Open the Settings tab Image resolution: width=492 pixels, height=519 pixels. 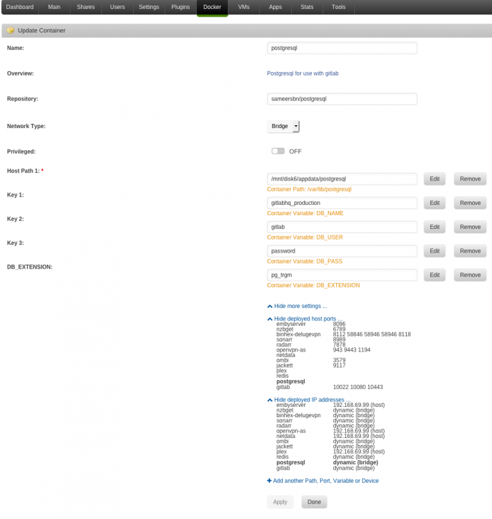click(x=149, y=7)
